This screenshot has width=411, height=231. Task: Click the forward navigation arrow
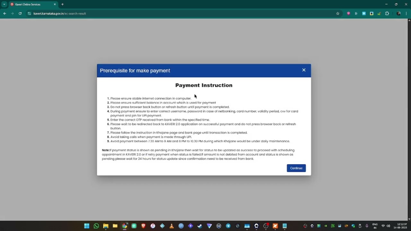tap(12, 13)
